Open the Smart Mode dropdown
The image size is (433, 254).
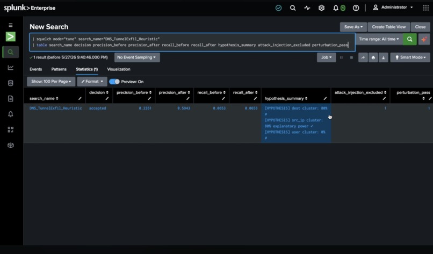click(410, 57)
